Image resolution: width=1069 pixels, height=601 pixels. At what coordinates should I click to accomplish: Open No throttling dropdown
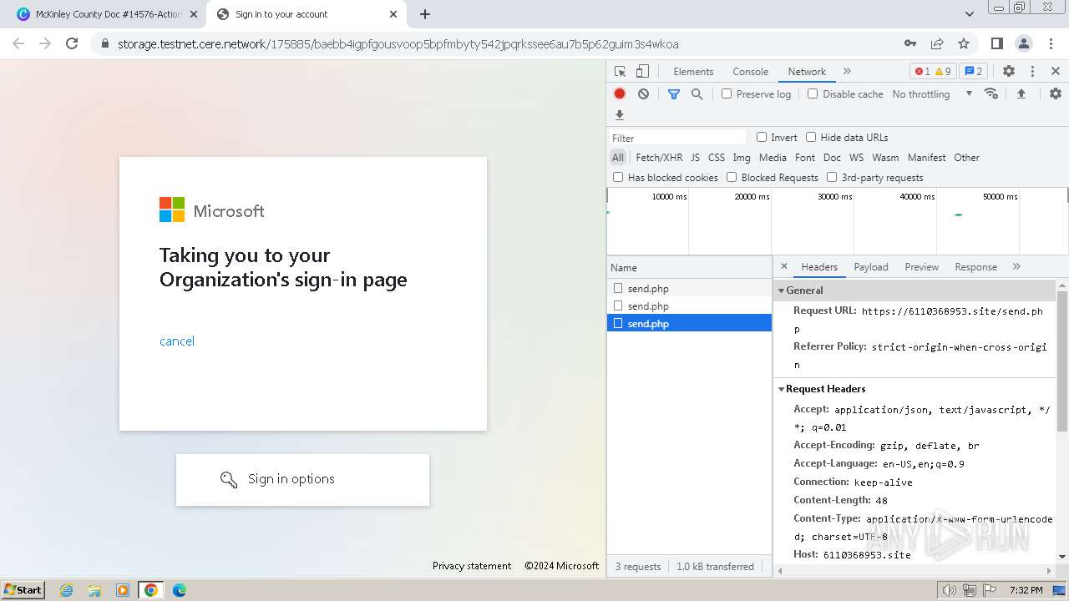932,94
